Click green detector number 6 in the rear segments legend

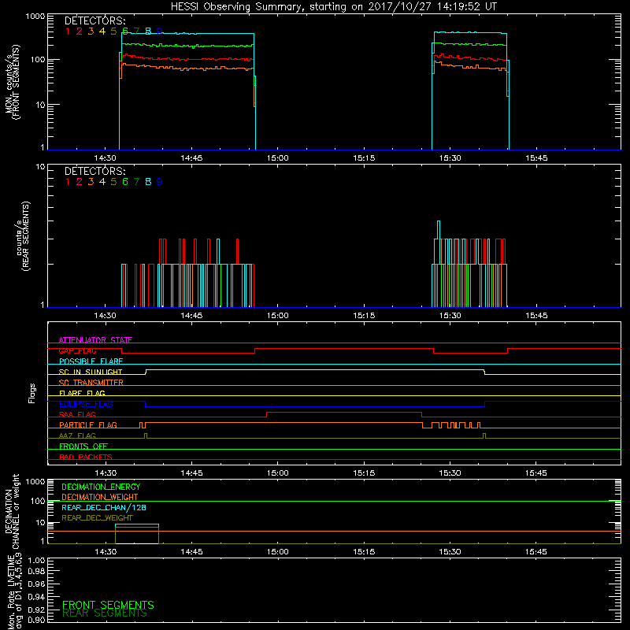pyautogui.click(x=125, y=182)
